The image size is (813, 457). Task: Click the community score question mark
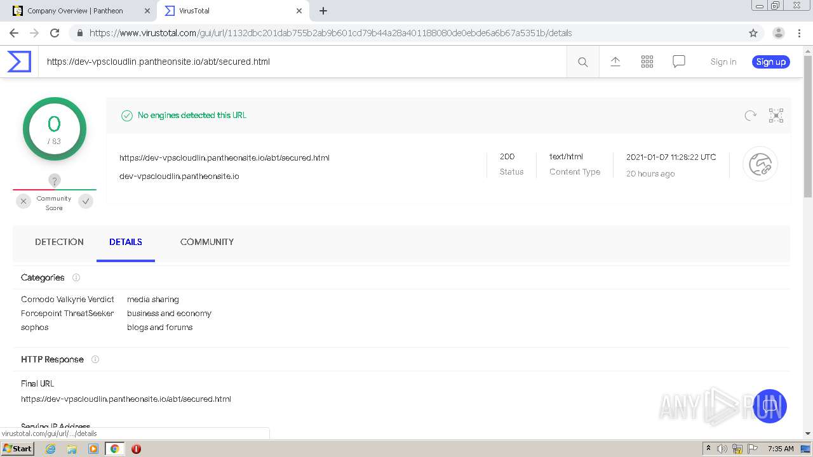point(55,180)
